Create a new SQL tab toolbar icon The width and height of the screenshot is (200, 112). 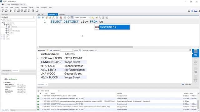pos(3,11)
